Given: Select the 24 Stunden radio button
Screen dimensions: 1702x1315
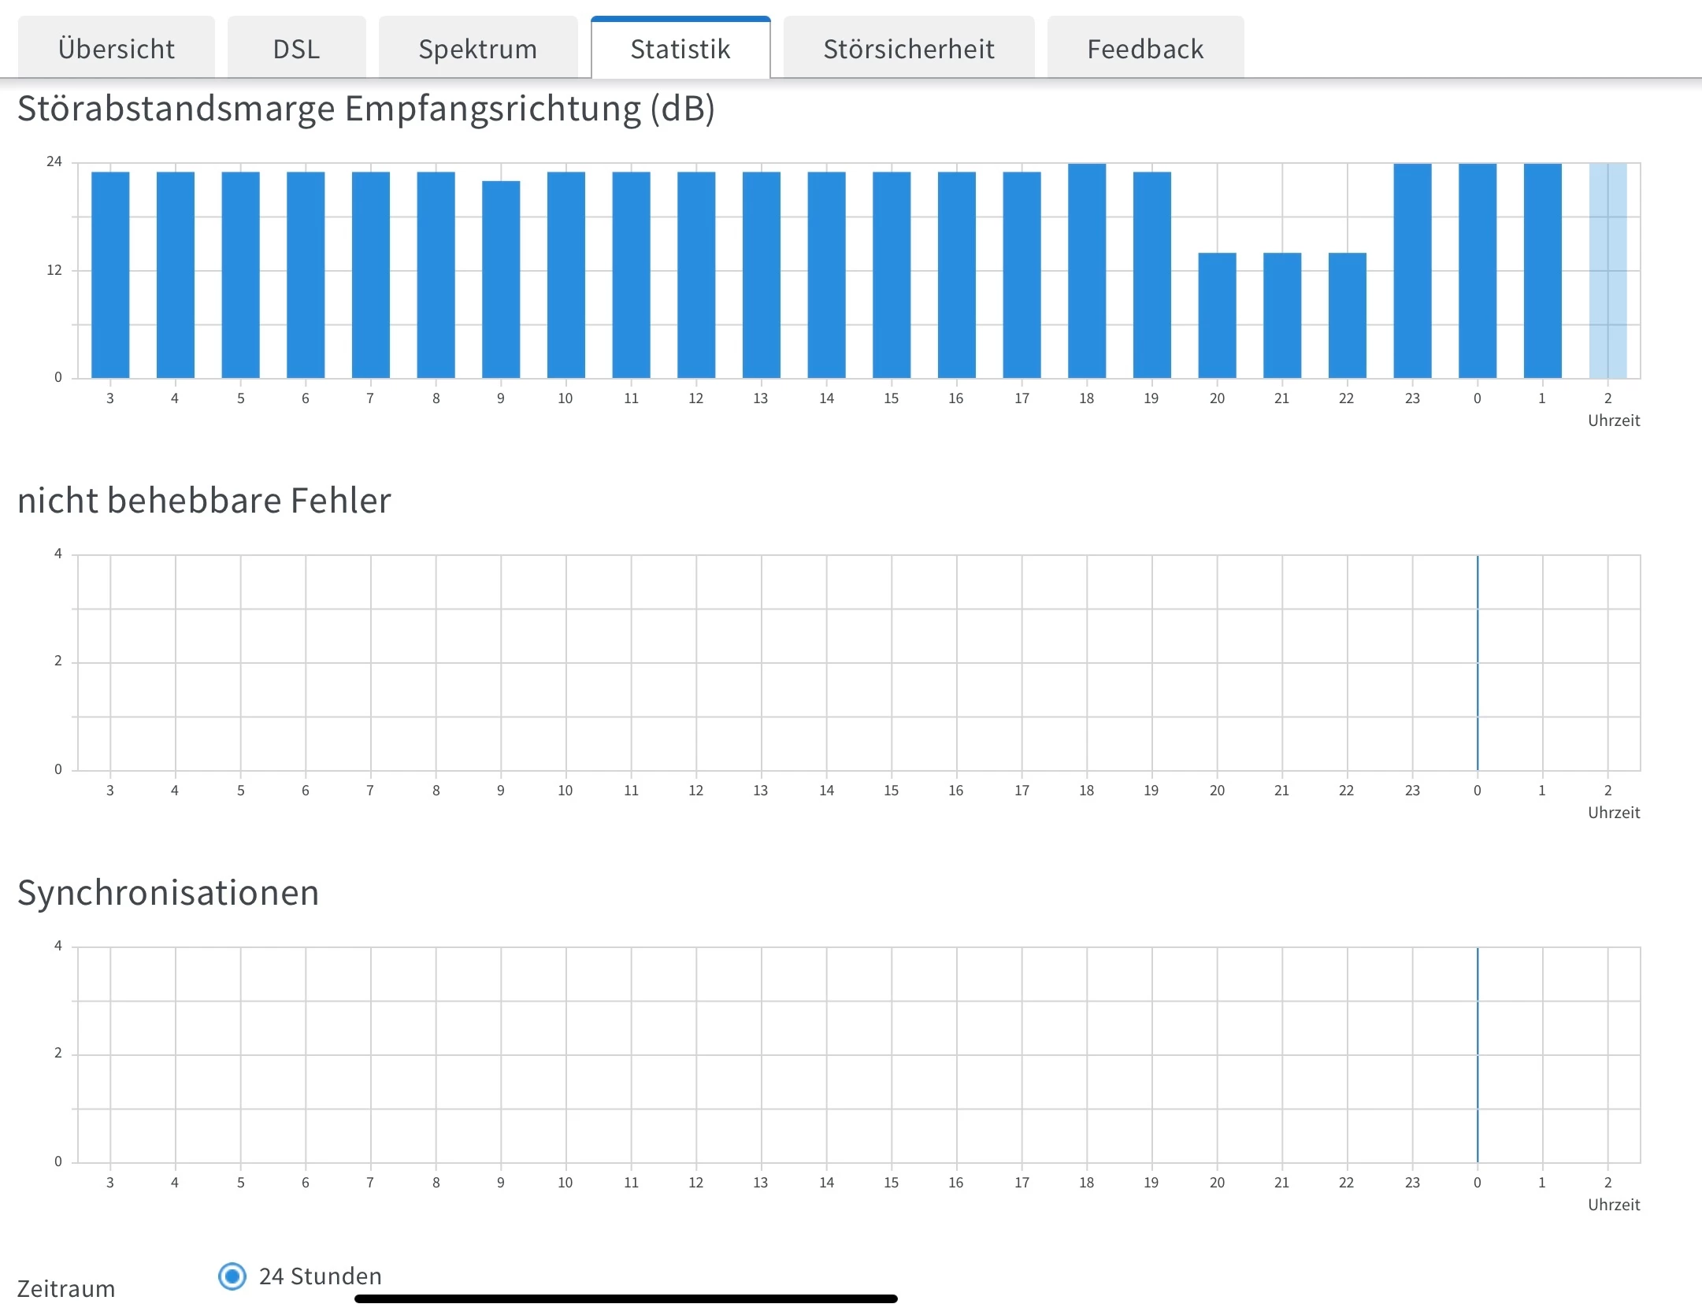Looking at the screenshot, I should pos(232,1276).
